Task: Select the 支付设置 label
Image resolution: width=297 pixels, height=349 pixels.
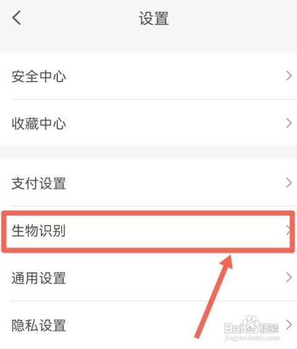Action: point(39,183)
